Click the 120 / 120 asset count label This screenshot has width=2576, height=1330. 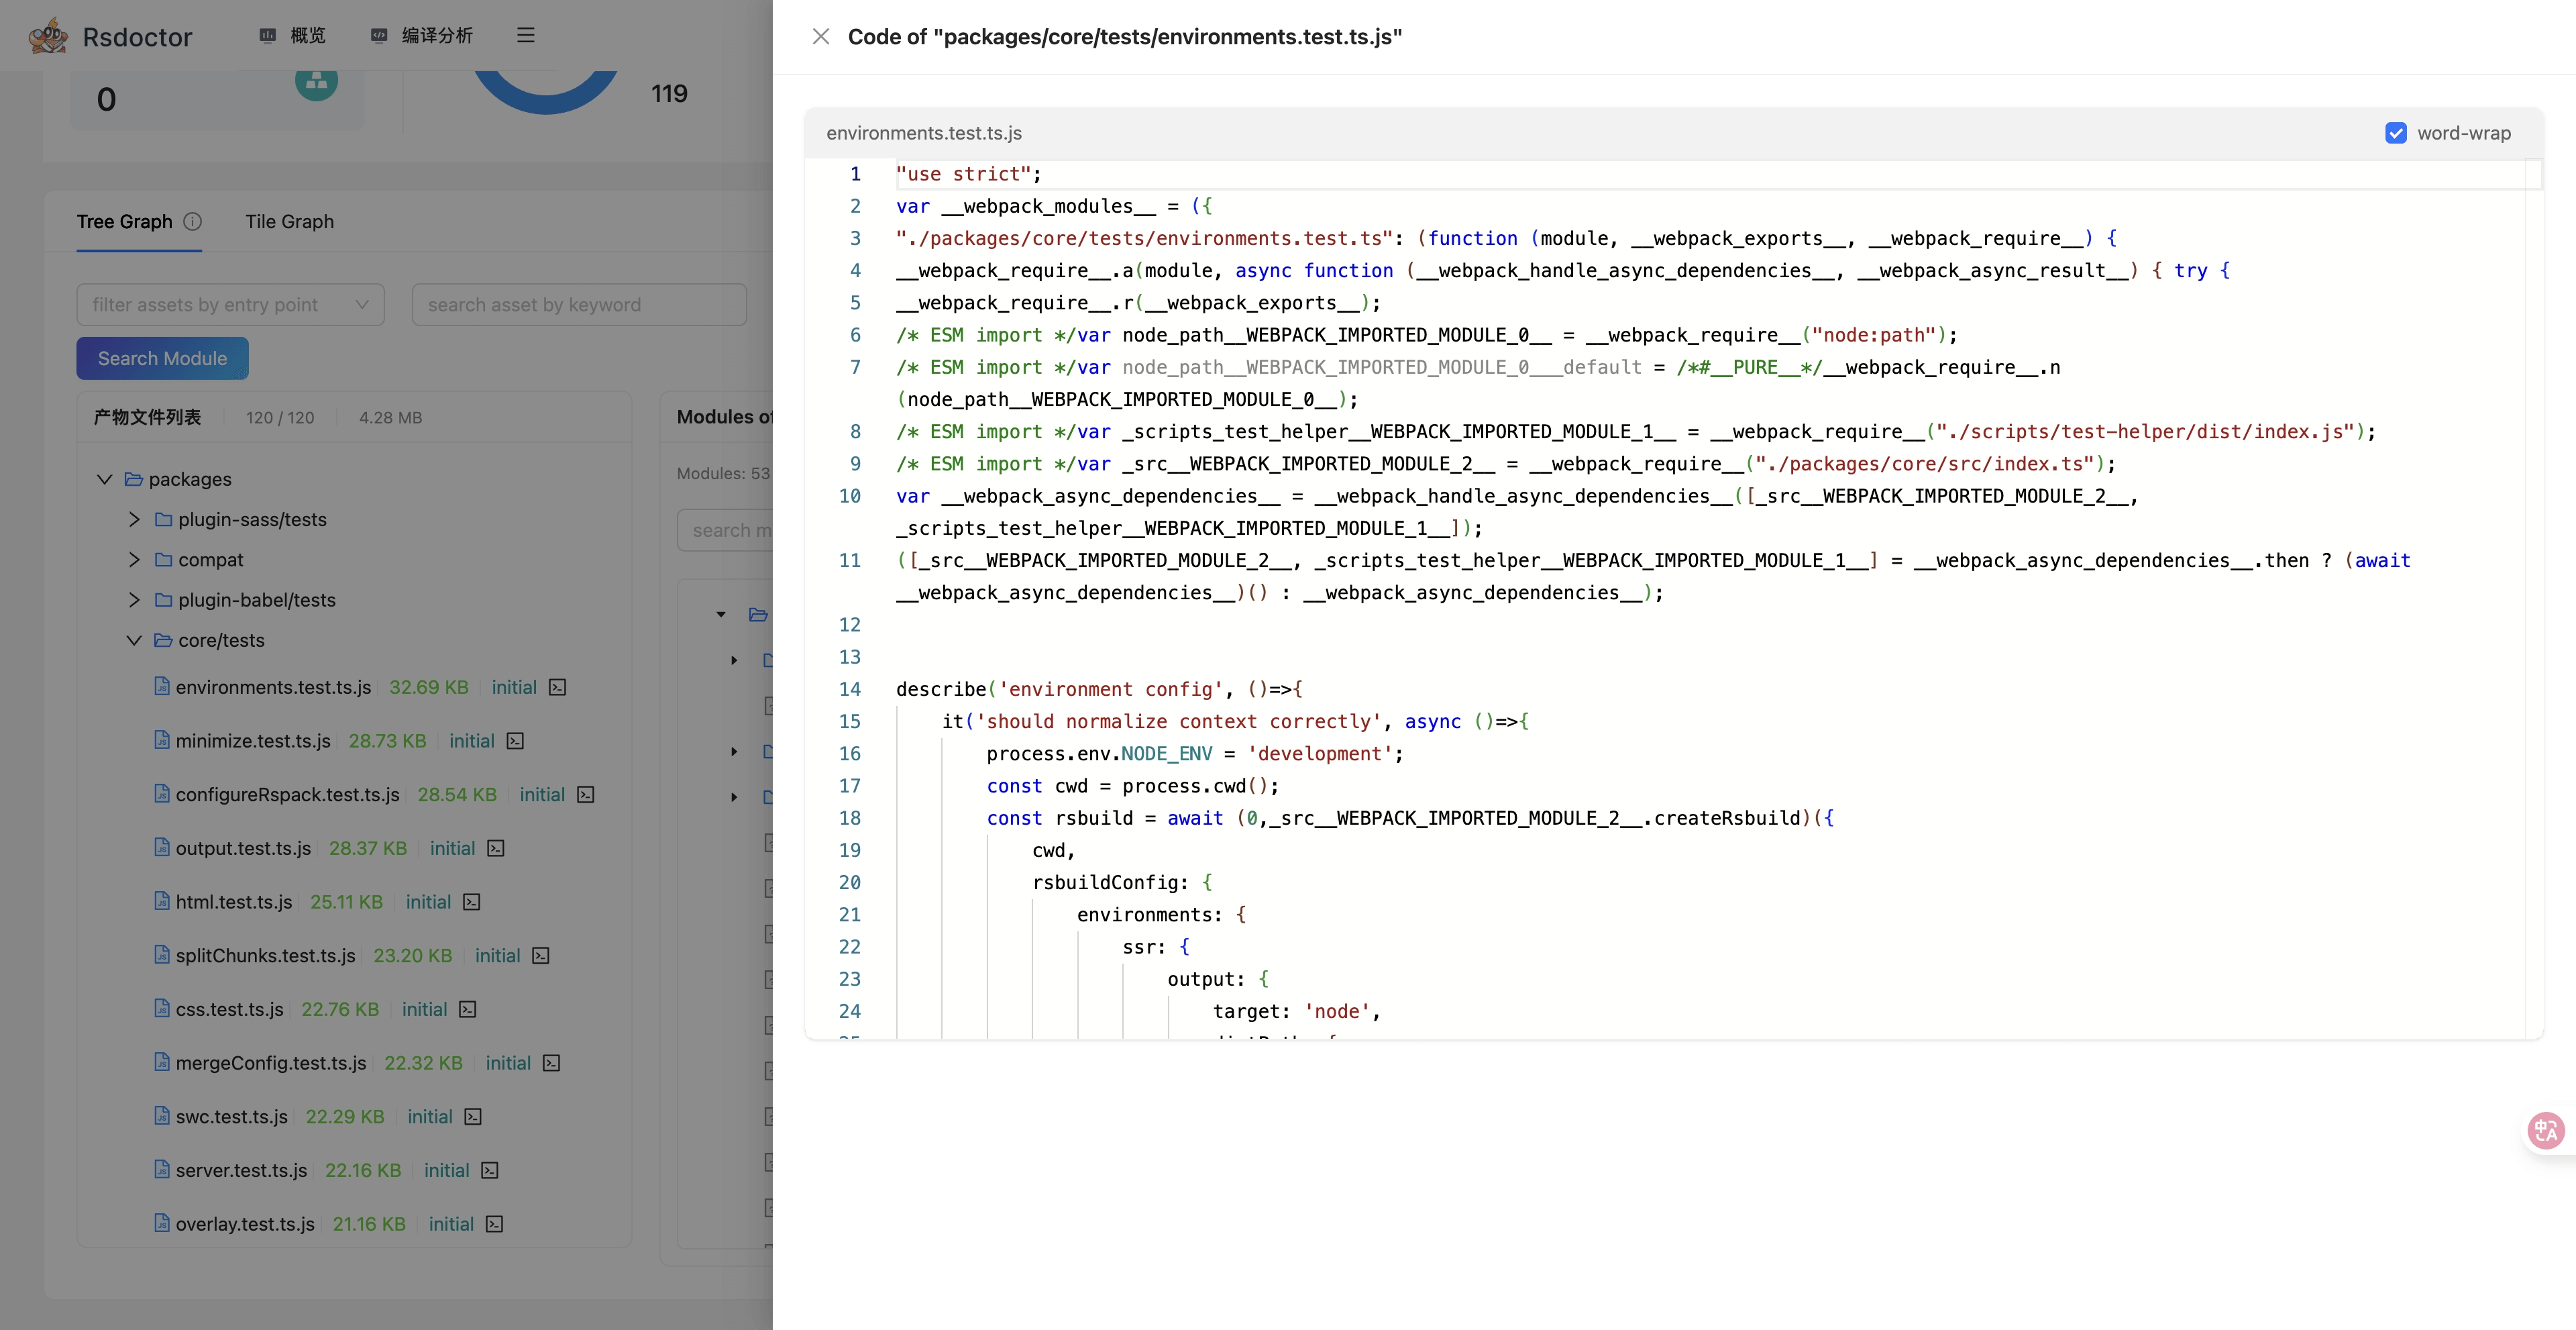[x=280, y=417]
